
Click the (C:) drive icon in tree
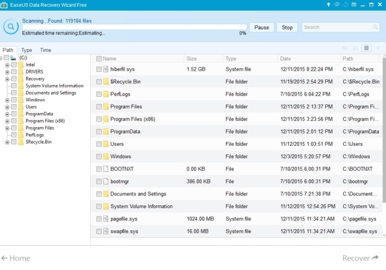[13, 58]
